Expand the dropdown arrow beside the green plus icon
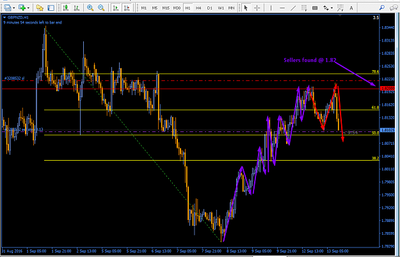Screen dimensions: 400x257 point(28,8)
